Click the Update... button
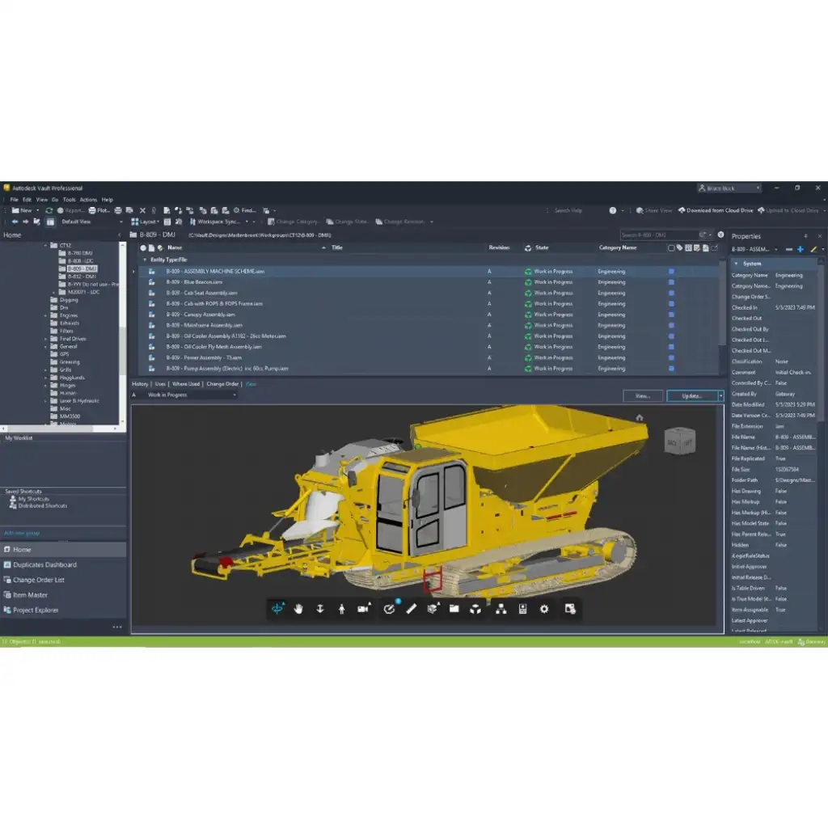828x828 pixels. [x=691, y=396]
